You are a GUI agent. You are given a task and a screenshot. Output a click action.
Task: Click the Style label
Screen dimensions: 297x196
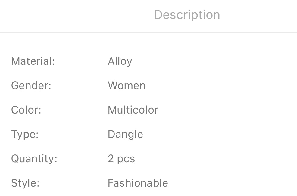[25, 183]
